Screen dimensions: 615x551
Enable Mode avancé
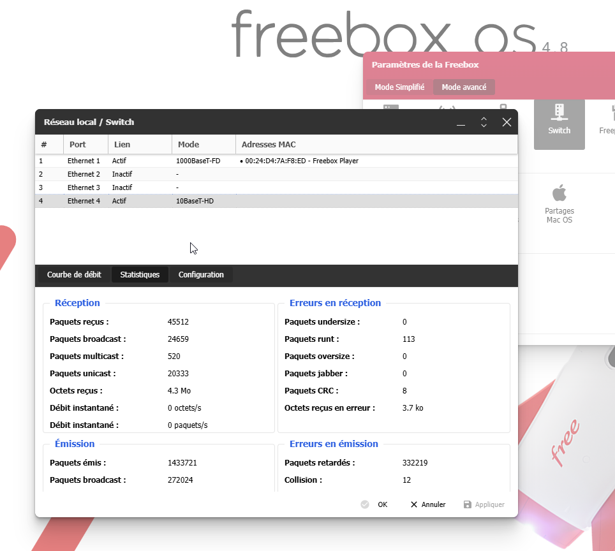point(464,87)
